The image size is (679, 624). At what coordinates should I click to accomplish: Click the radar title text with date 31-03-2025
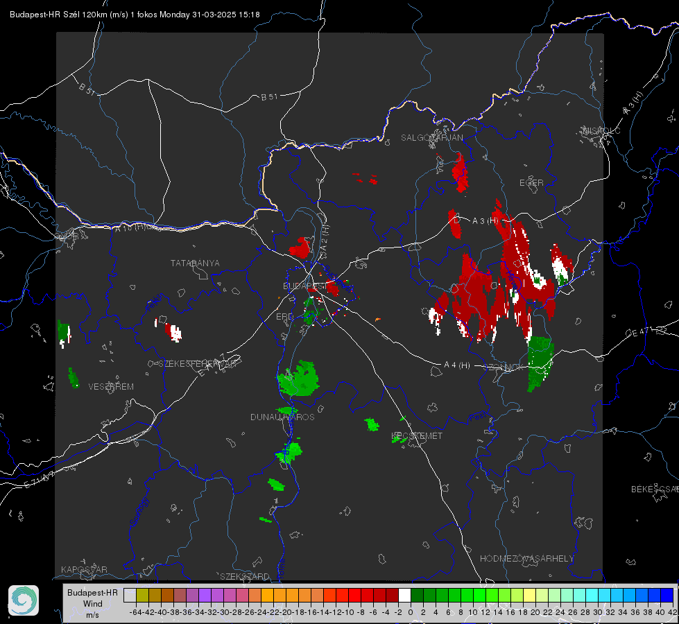[x=135, y=15]
